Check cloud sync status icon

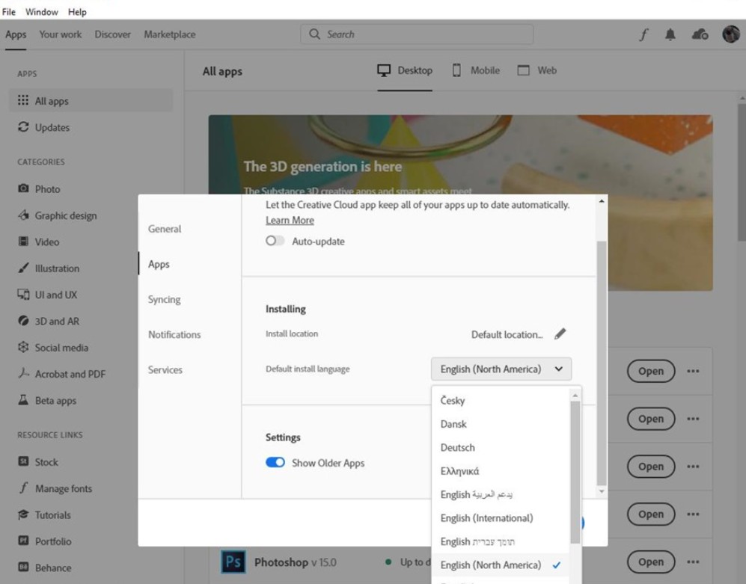pos(700,34)
